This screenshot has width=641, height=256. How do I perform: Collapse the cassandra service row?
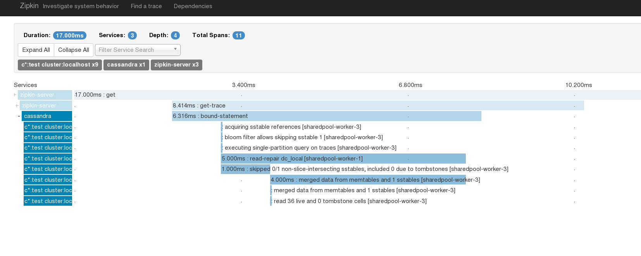pos(19,116)
